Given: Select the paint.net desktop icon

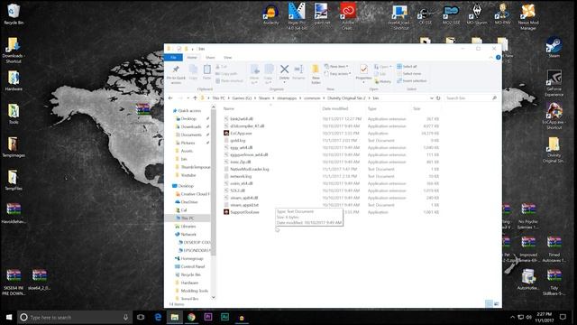Looking at the screenshot, I should (x=322, y=14).
